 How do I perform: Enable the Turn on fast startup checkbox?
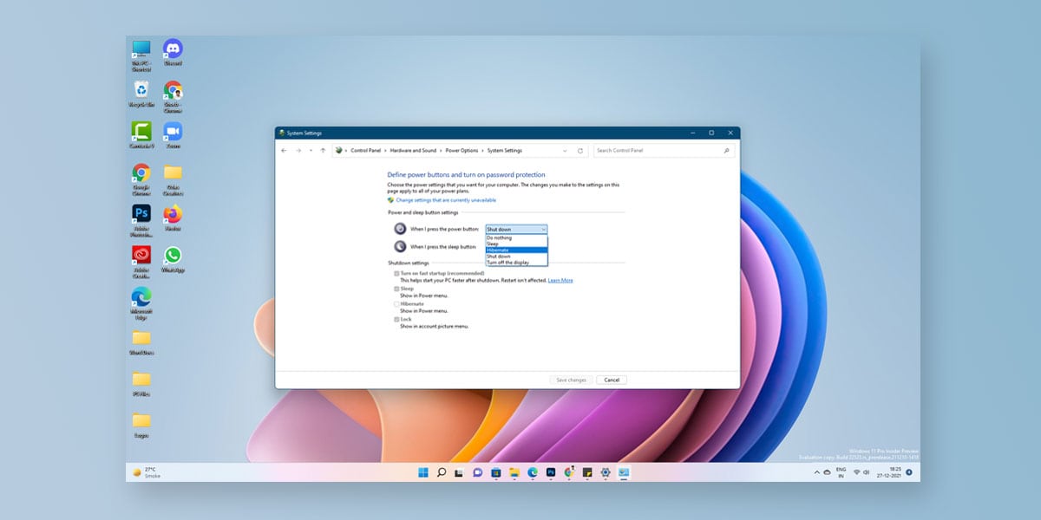(x=396, y=273)
